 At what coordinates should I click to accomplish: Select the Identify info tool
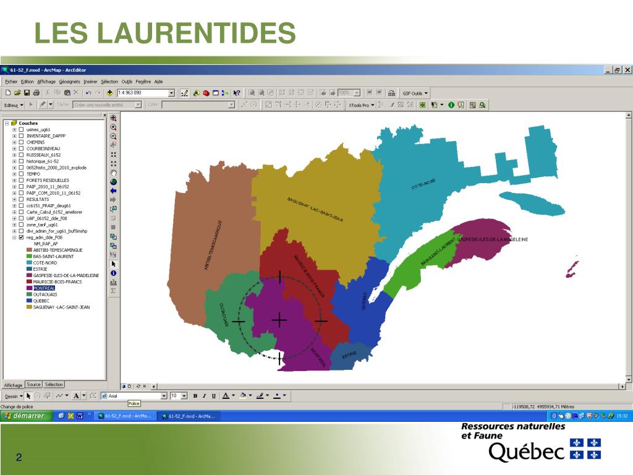coord(114,273)
